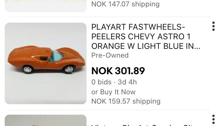The height and width of the screenshot is (126, 217).
Task: Click the light blue windshield of the toy car
Action: tap(56, 56)
